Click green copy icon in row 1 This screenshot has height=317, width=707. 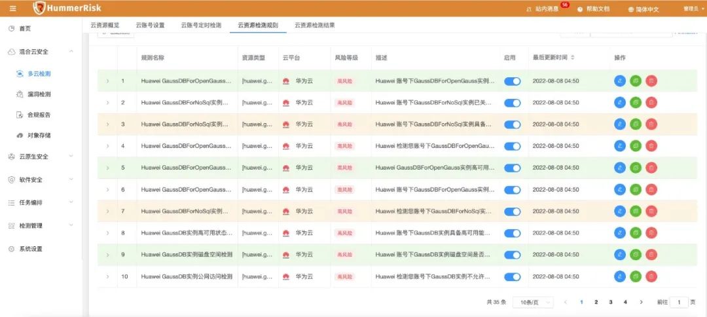636,81
